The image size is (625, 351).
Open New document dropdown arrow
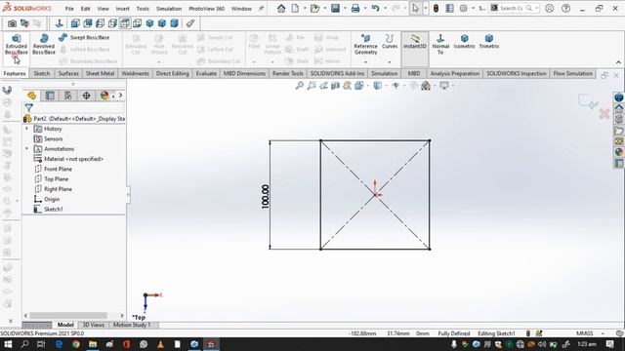[x=304, y=9]
